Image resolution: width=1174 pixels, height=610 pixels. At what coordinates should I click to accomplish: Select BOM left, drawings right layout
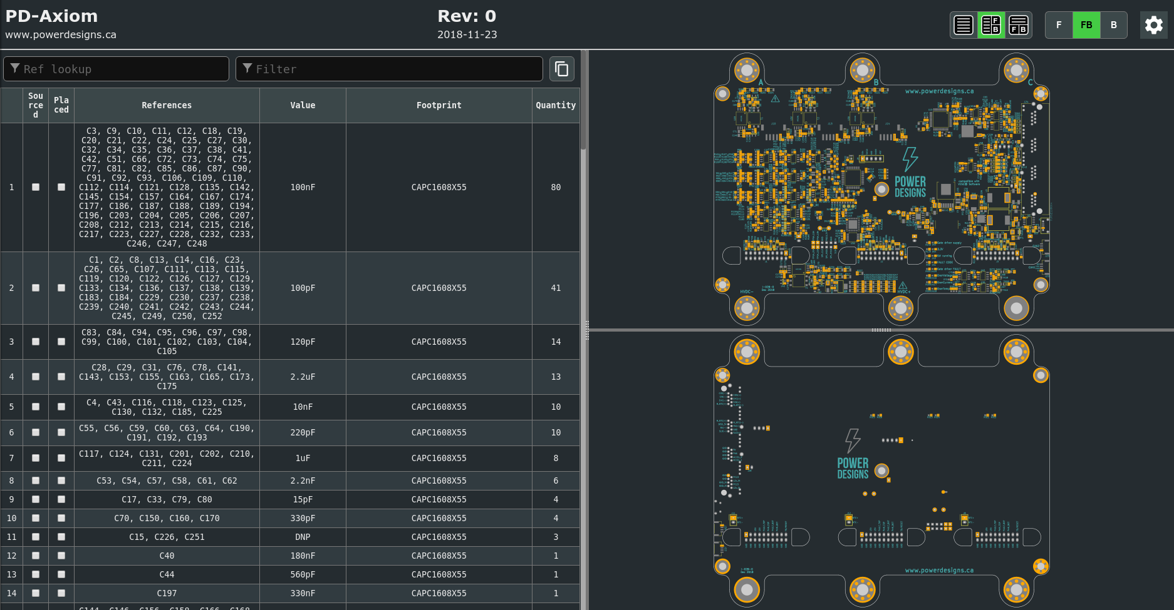991,25
